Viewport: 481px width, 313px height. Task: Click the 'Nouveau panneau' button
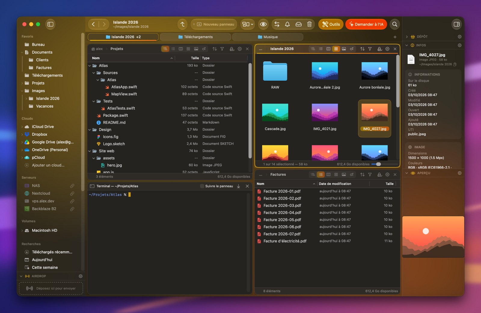coord(214,24)
